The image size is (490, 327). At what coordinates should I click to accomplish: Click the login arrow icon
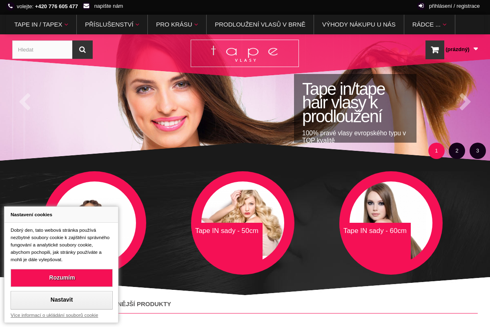click(x=421, y=6)
